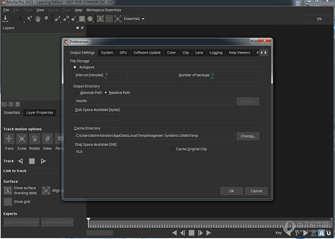This screenshot has height=239, width=335.
Task: Play the clip backwards
Action: pyautogui.click(x=175, y=233)
